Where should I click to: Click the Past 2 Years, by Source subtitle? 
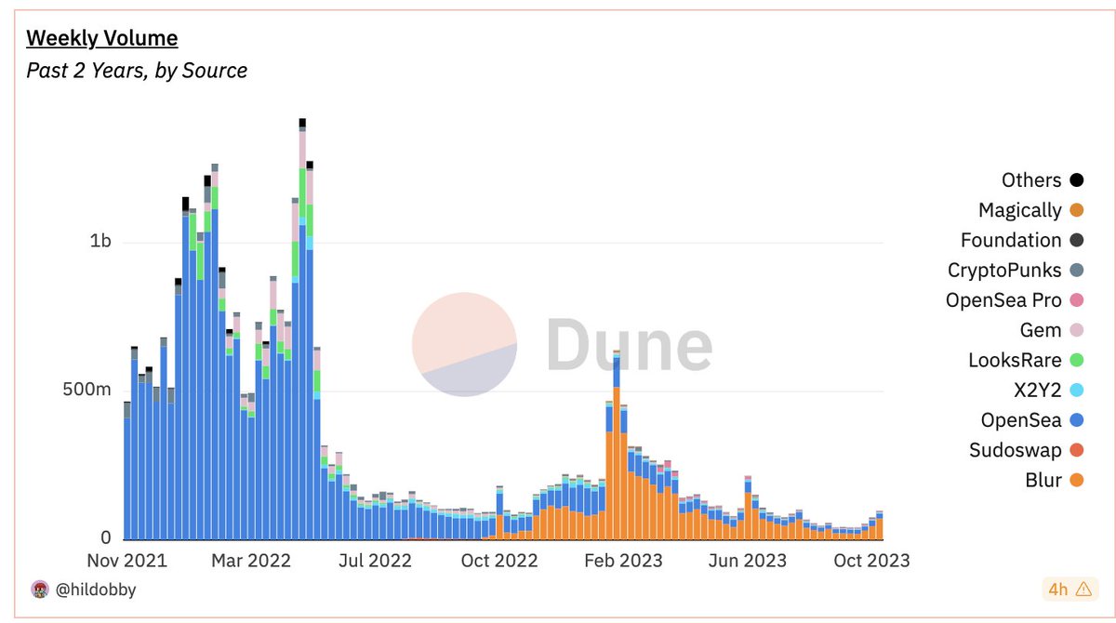click(137, 71)
